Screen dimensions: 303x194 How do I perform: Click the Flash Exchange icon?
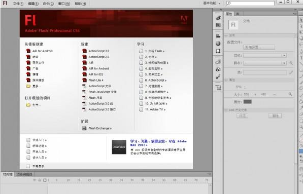(84, 128)
